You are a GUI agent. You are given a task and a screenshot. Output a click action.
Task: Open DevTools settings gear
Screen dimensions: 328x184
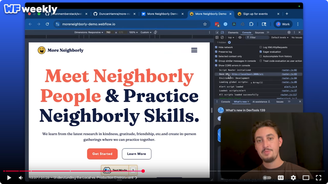tap(289, 32)
